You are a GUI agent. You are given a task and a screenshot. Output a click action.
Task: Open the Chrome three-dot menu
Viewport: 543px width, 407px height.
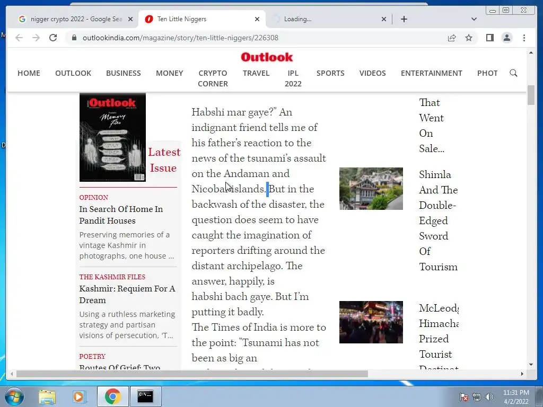524,38
